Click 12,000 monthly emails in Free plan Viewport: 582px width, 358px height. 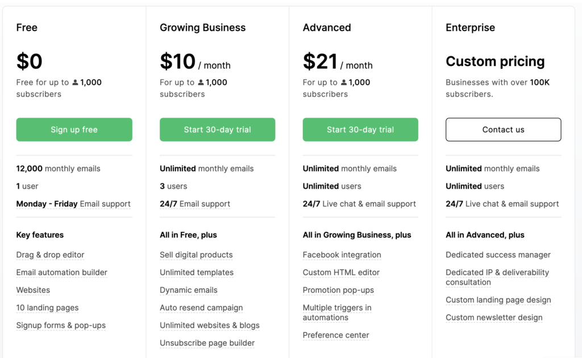point(58,169)
